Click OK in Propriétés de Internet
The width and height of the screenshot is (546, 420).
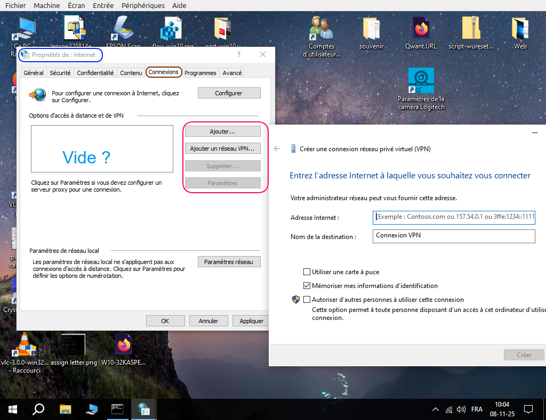pos(165,321)
